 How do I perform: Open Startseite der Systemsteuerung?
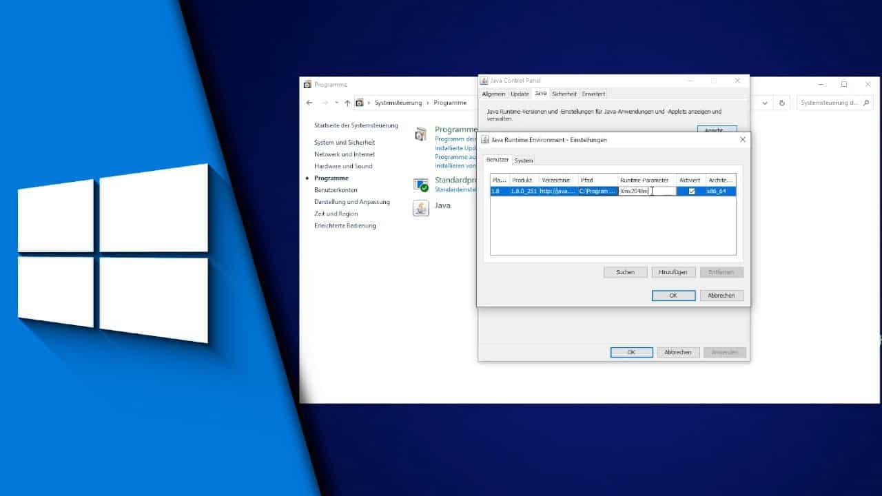356,125
